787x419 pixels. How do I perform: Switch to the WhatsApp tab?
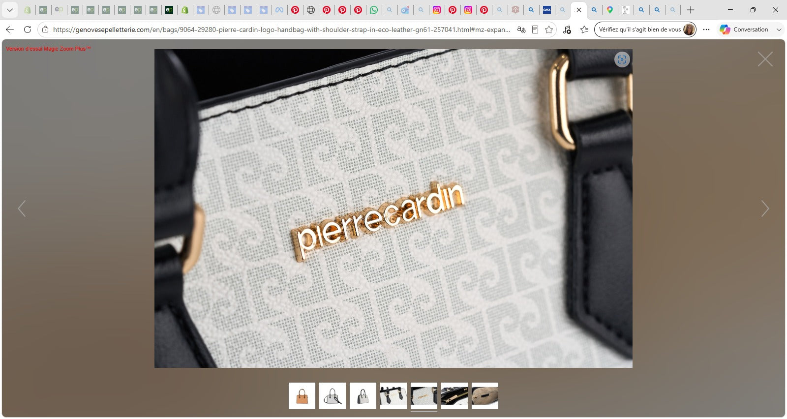click(x=374, y=10)
